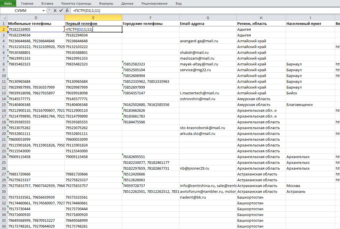Select email mayak-altay@mail.ru cell

click(208, 64)
